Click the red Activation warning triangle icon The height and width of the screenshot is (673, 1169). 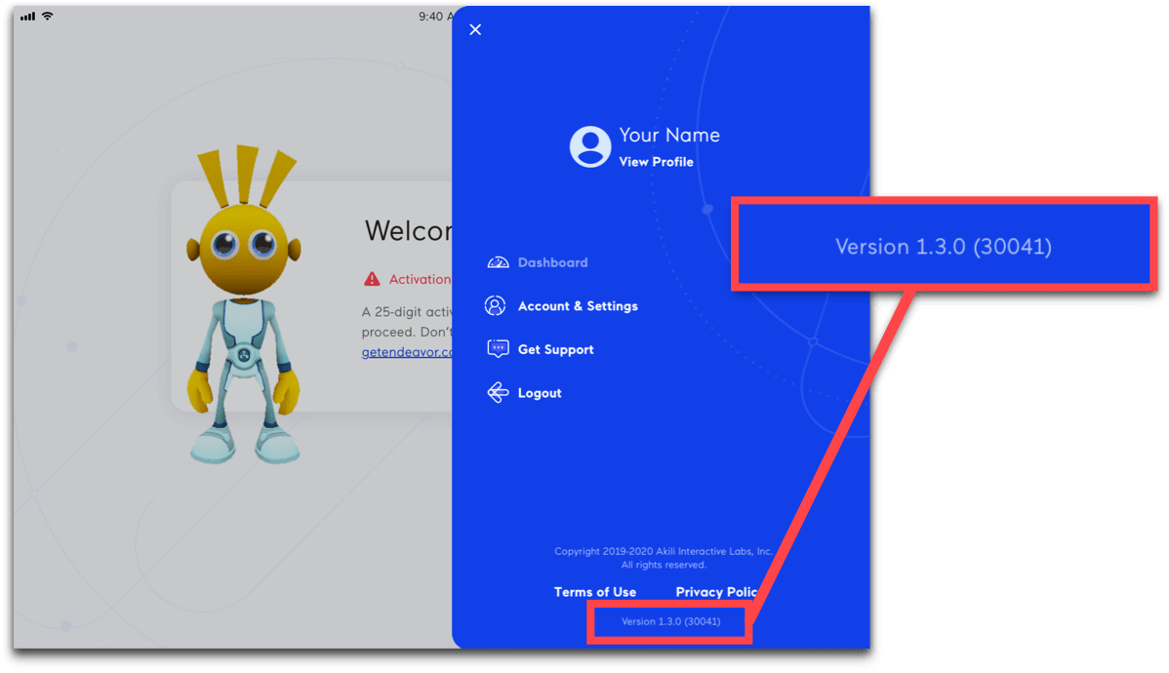371,280
